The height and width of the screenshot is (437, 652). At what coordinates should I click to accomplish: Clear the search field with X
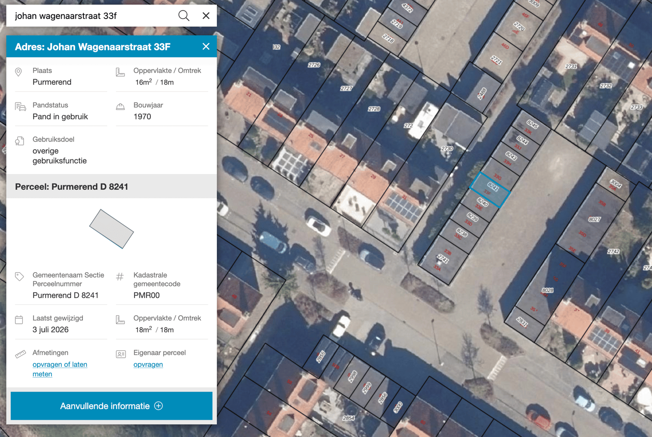click(206, 16)
